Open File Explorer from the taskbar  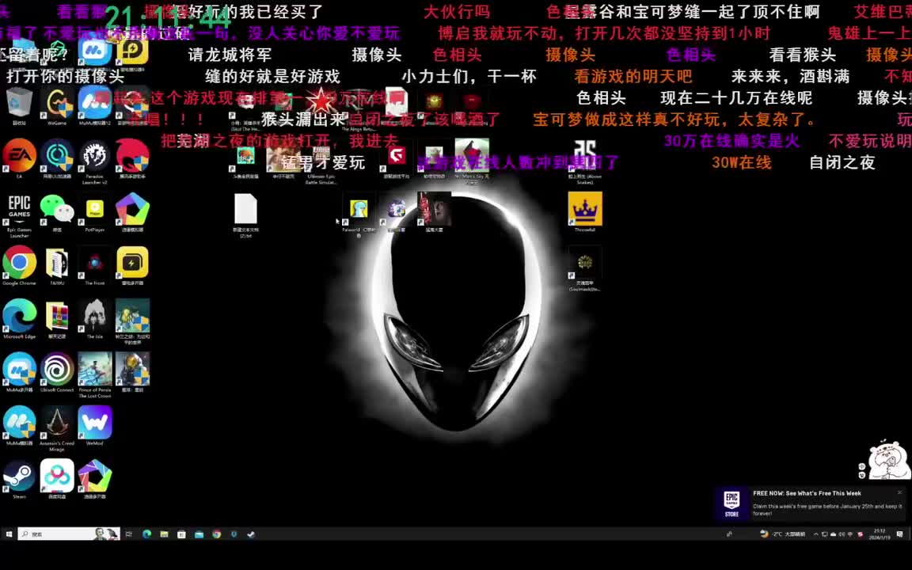pyautogui.click(x=164, y=534)
